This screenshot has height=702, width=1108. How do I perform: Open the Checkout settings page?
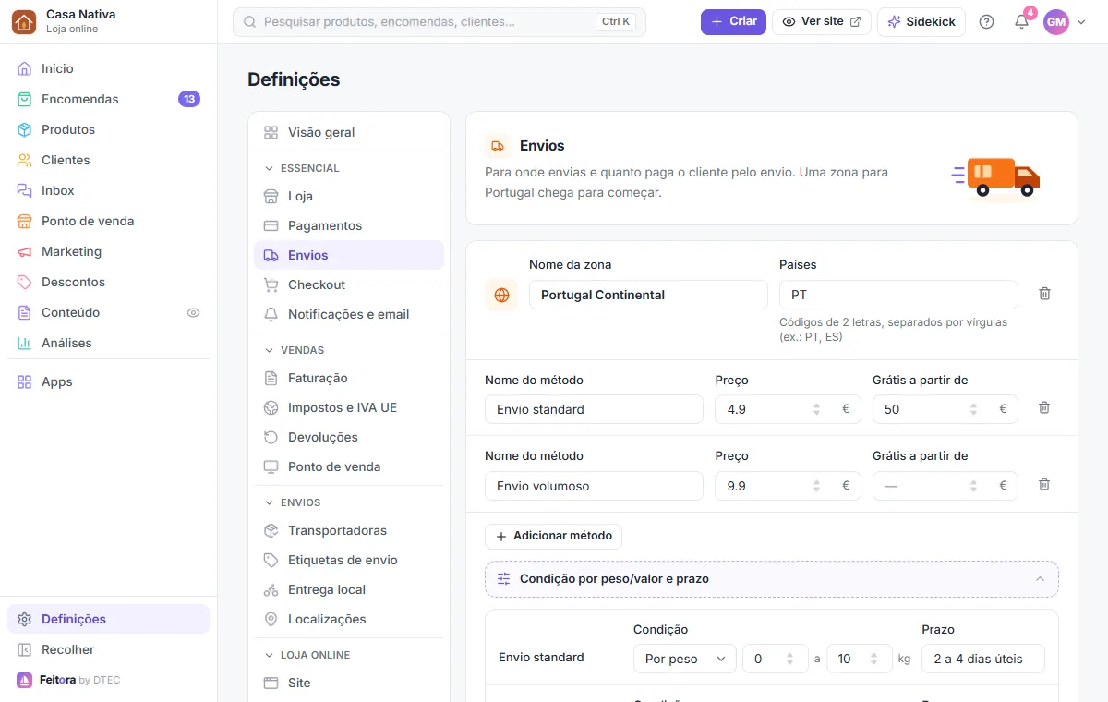pyautogui.click(x=349, y=284)
